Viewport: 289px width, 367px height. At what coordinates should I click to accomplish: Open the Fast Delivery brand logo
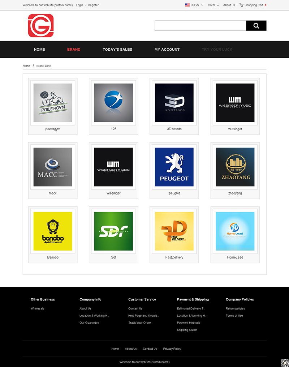(x=174, y=231)
